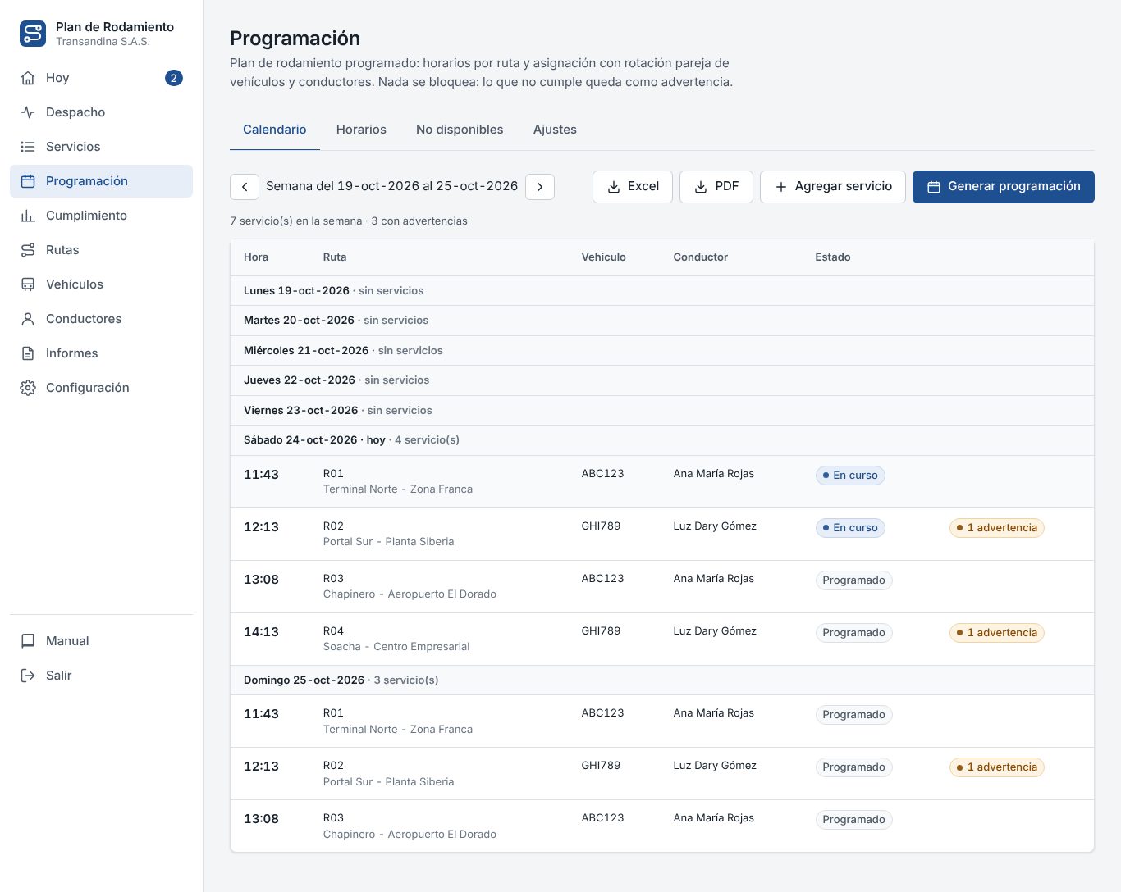Screen dimensions: 1121x892
Task: Click Agregar servicio button
Action: click(x=833, y=187)
